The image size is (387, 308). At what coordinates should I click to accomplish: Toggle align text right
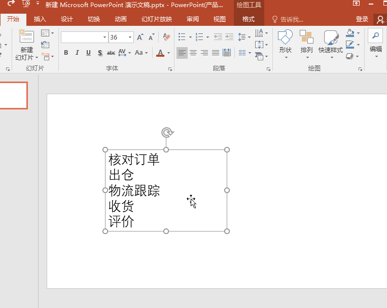204,53
